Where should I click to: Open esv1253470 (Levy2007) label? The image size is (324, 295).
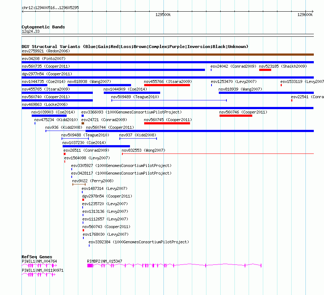pyautogui.click(x=234, y=81)
